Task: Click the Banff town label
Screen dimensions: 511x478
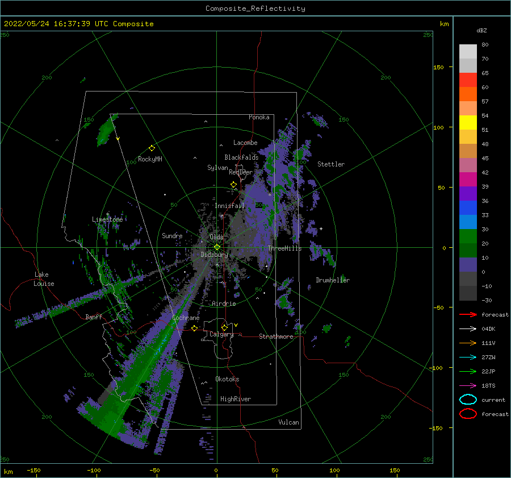Action: [94, 317]
